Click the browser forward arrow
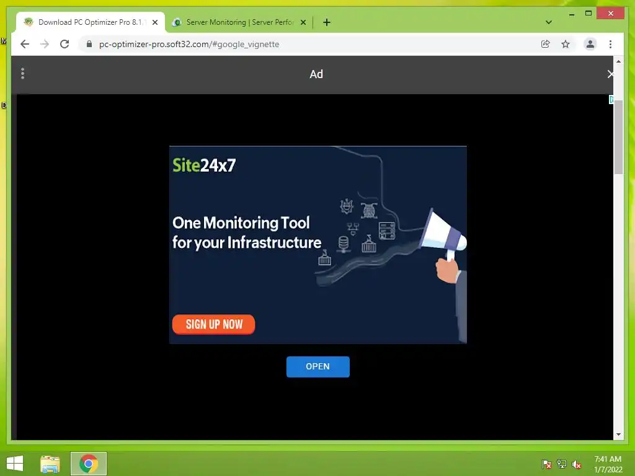This screenshot has width=635, height=476. (x=45, y=44)
